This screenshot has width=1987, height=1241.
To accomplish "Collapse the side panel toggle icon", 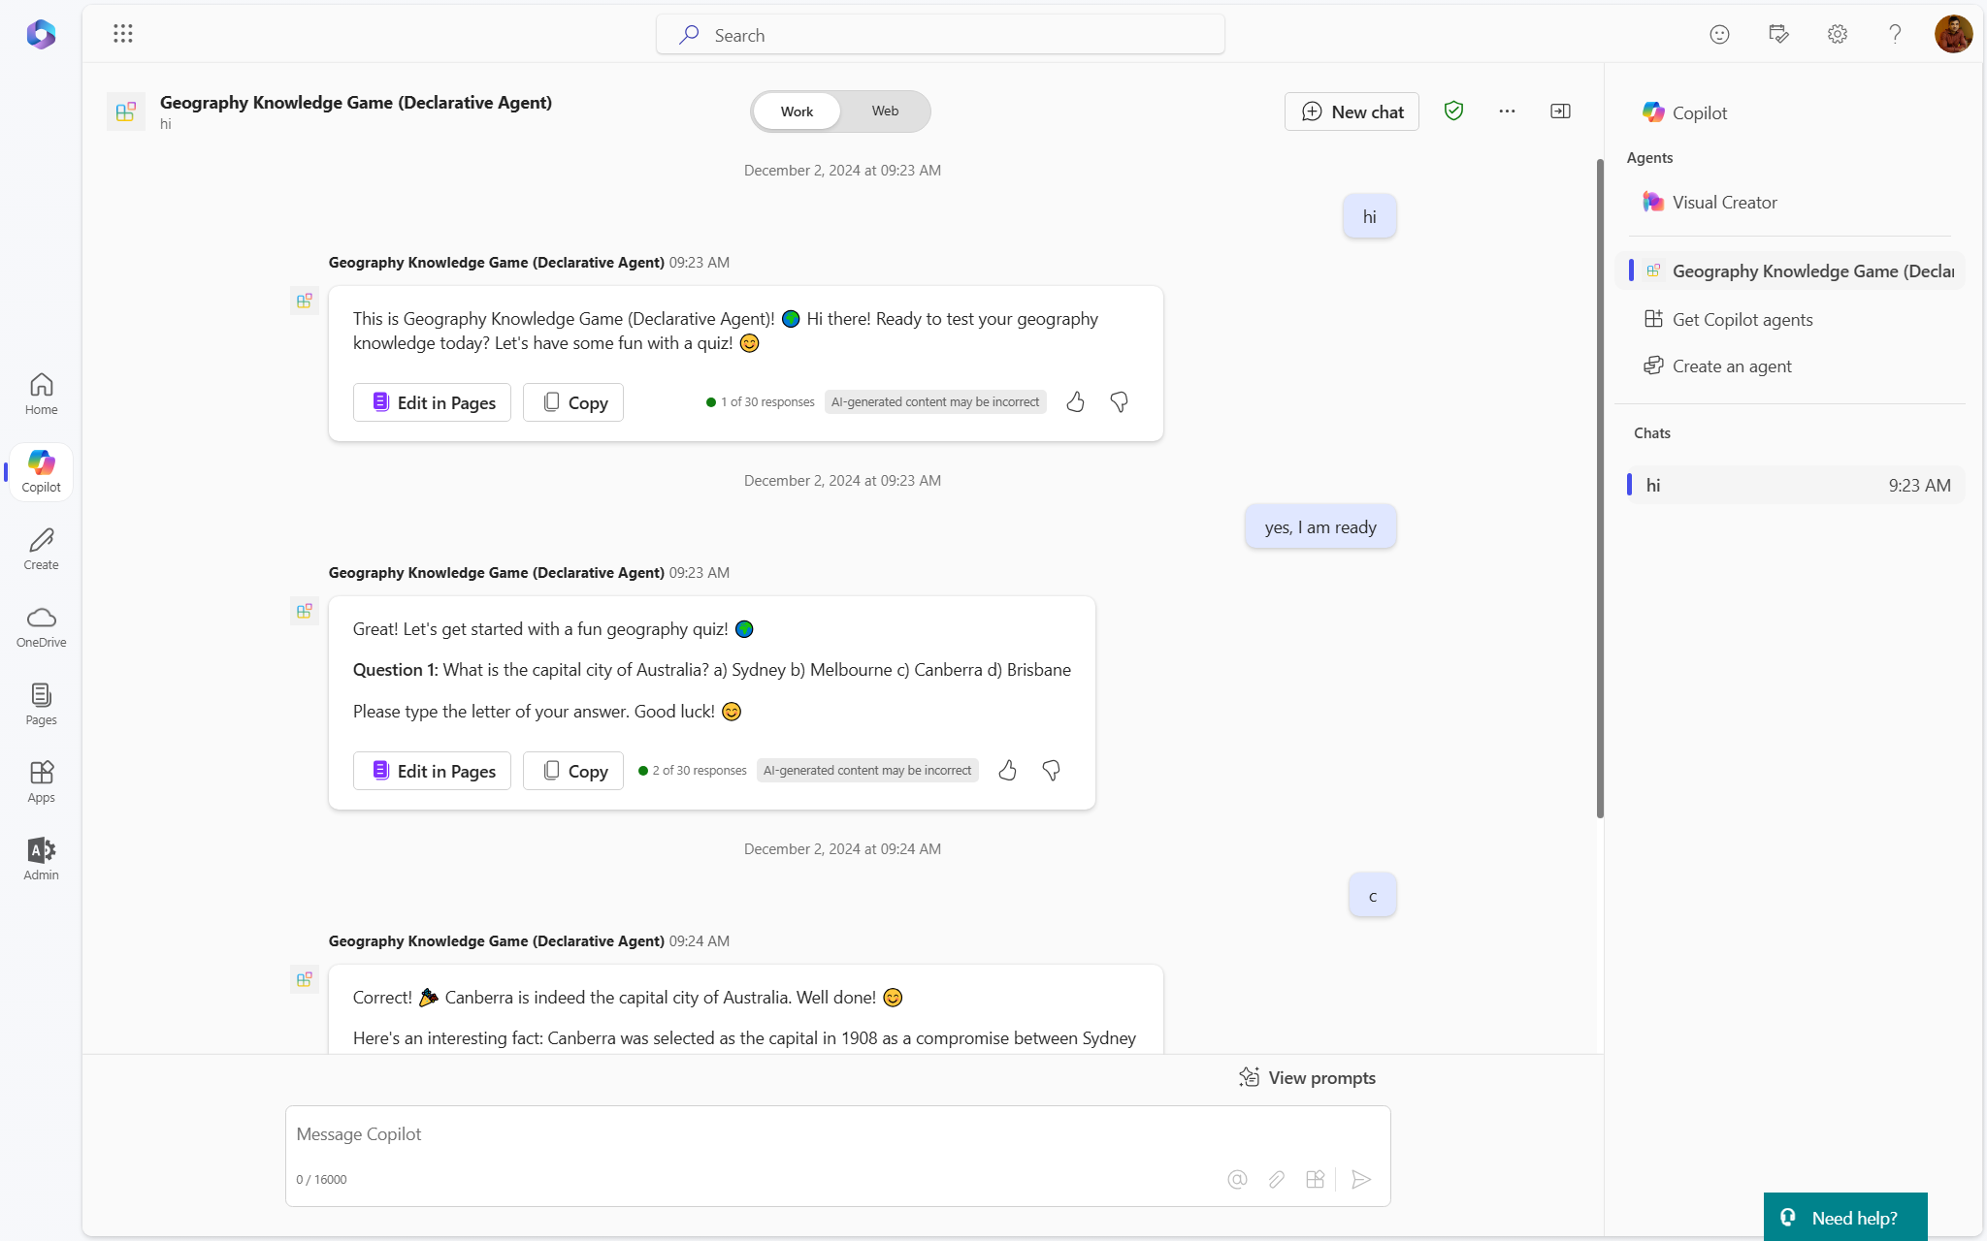I will click(1560, 111).
